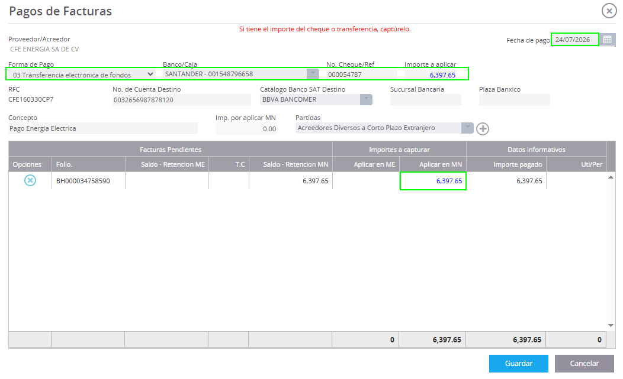Close the Pagos de Facturas dialog
This screenshot has height=379, width=623.
point(609,11)
